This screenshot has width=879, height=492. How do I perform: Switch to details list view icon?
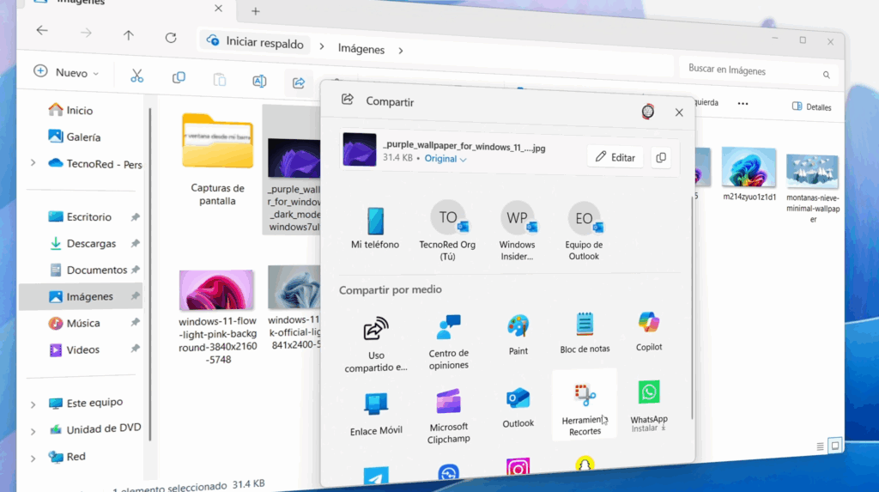click(820, 446)
